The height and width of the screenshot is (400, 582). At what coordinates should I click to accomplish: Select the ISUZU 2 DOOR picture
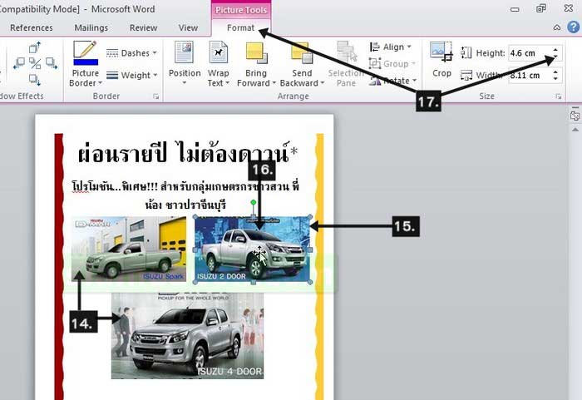coord(253,249)
